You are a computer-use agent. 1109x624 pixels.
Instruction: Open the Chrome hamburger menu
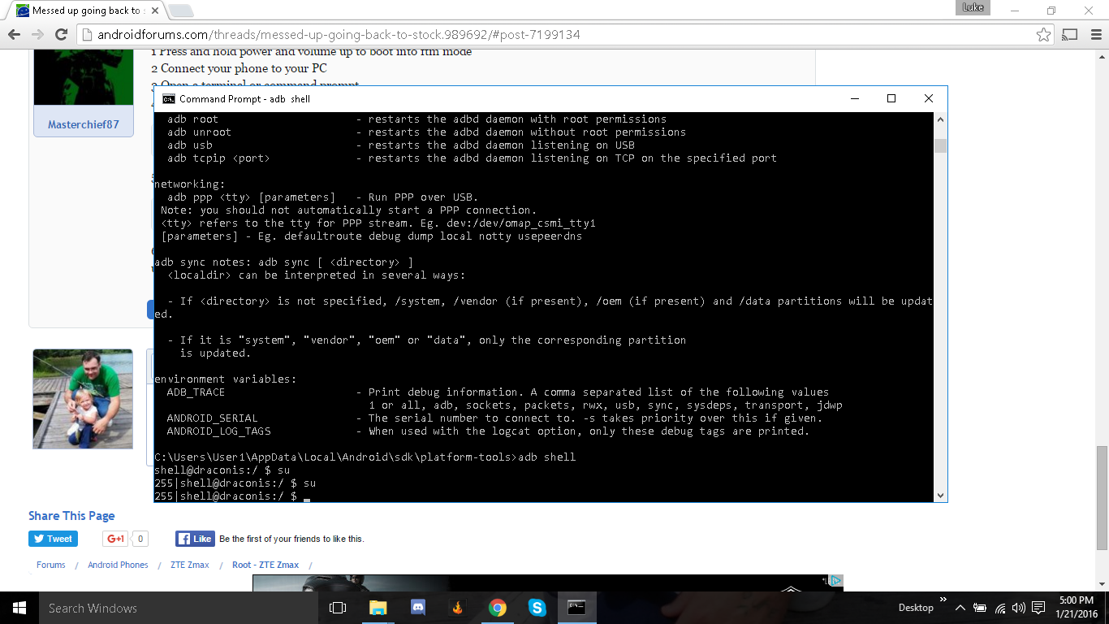point(1094,35)
